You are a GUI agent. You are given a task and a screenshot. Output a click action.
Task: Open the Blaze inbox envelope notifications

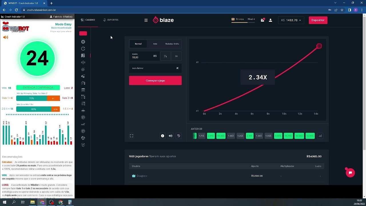click(262, 20)
